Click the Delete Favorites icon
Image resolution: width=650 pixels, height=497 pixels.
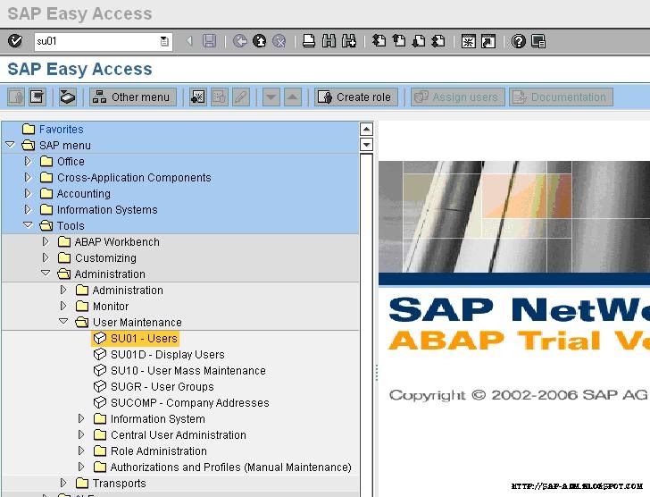[220, 97]
